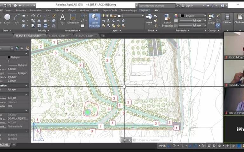Toggle the ACC_01 layout tab
244x152 pixels.
[4, 145]
